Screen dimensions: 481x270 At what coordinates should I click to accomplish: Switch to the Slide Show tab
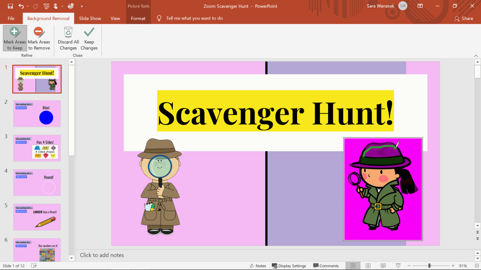click(90, 18)
